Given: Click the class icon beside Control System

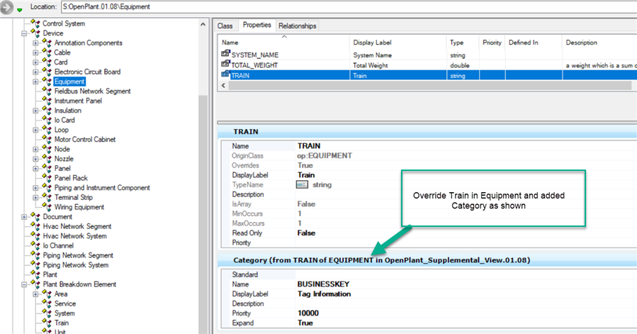Looking at the screenshot, I should pyautogui.click(x=35, y=23).
